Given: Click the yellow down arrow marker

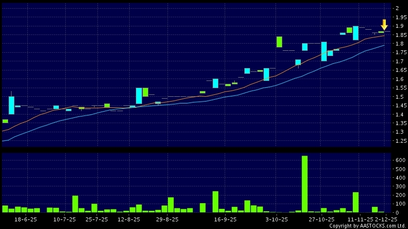Looking at the screenshot, I should pyautogui.click(x=384, y=24).
